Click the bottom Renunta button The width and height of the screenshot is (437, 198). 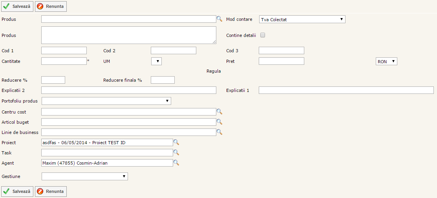51,191
